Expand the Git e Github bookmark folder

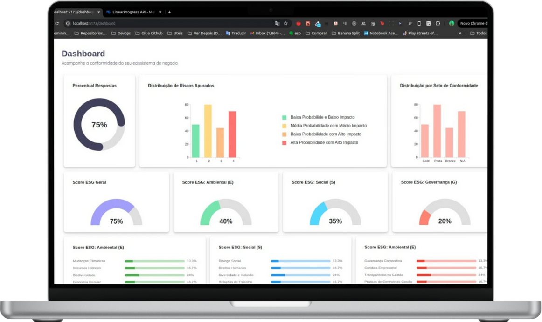(x=148, y=33)
